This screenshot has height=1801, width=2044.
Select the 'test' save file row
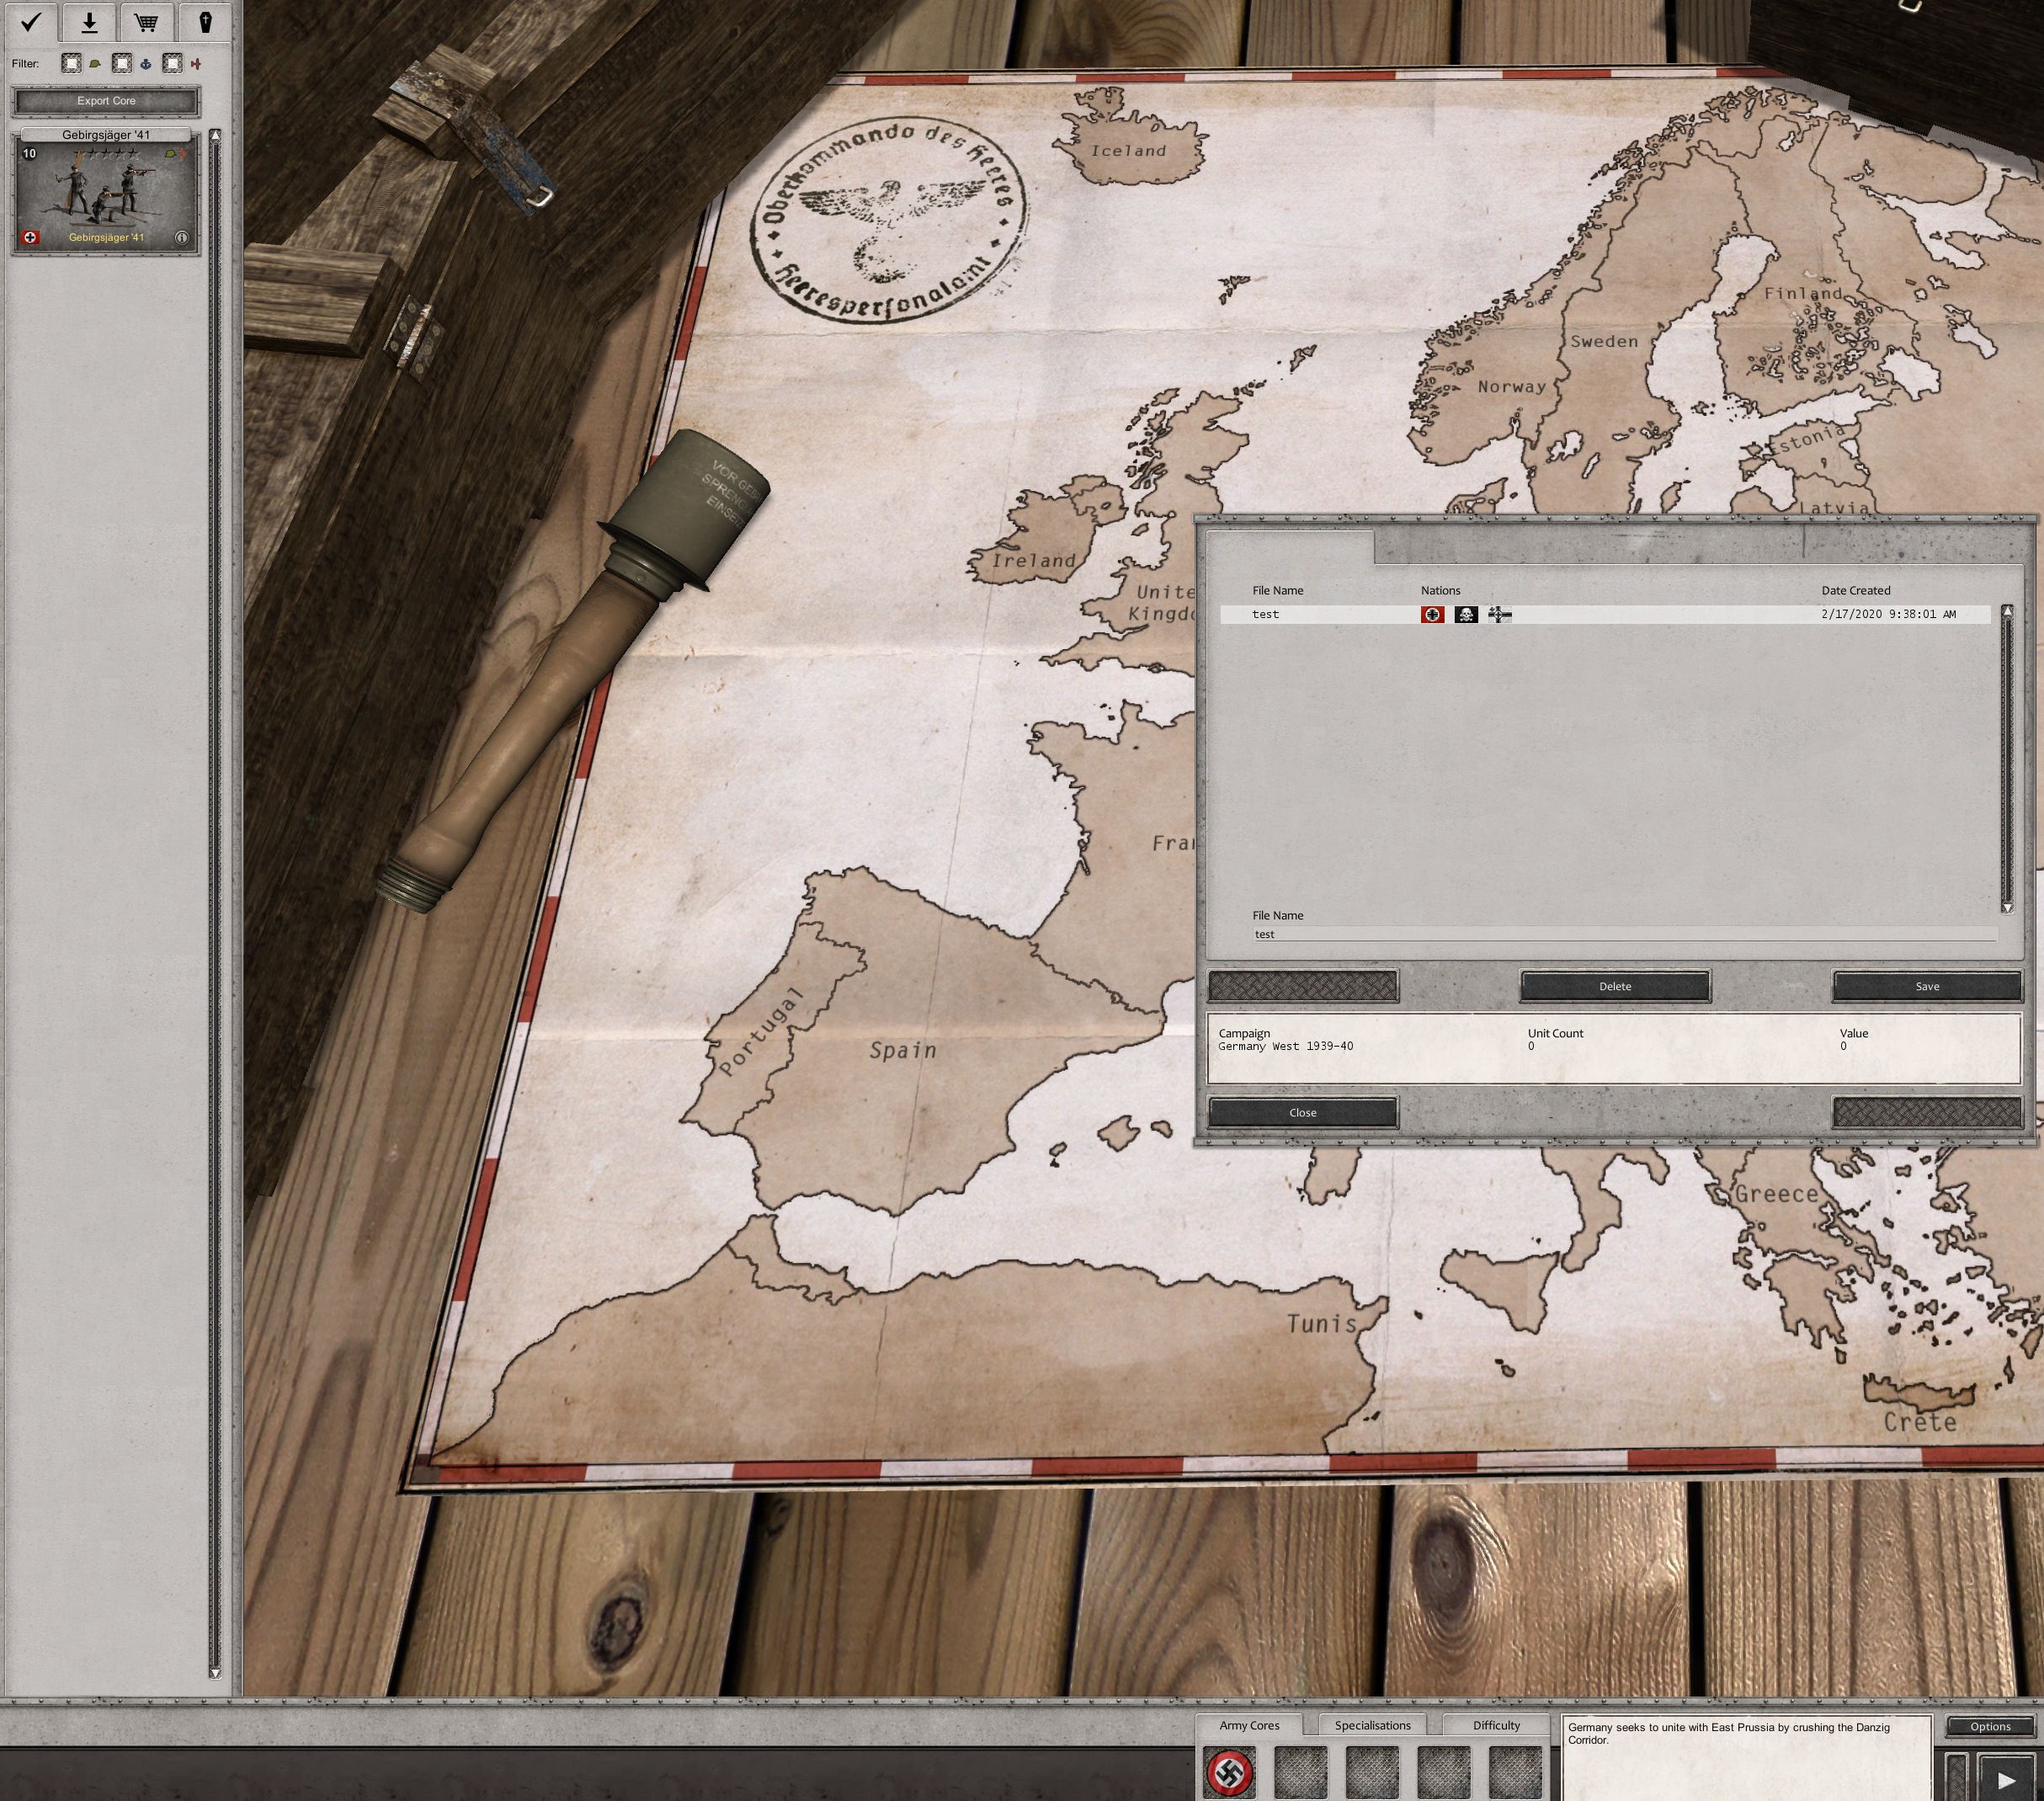coord(1605,614)
